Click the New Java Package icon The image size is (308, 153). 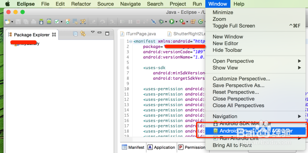[x=193, y=22]
